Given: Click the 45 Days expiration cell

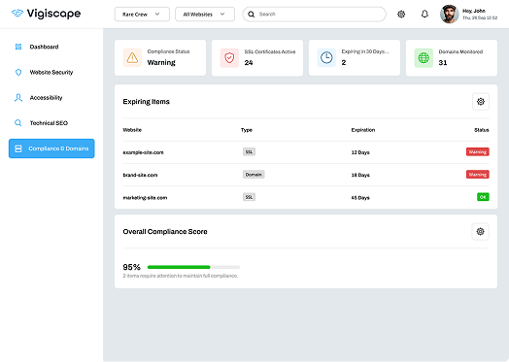Looking at the screenshot, I should coord(360,198).
